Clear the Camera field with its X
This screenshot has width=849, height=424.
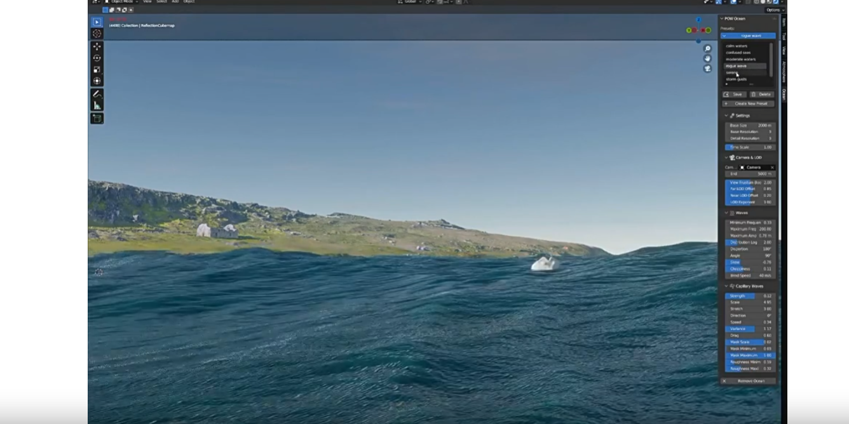point(772,168)
